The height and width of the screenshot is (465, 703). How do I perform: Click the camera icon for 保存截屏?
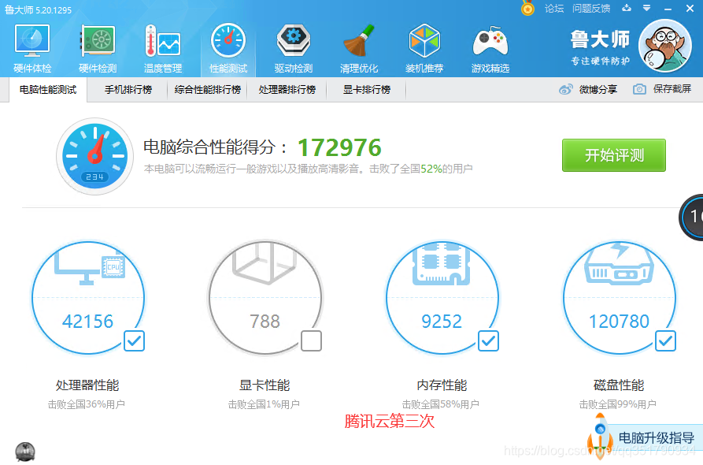pos(639,89)
